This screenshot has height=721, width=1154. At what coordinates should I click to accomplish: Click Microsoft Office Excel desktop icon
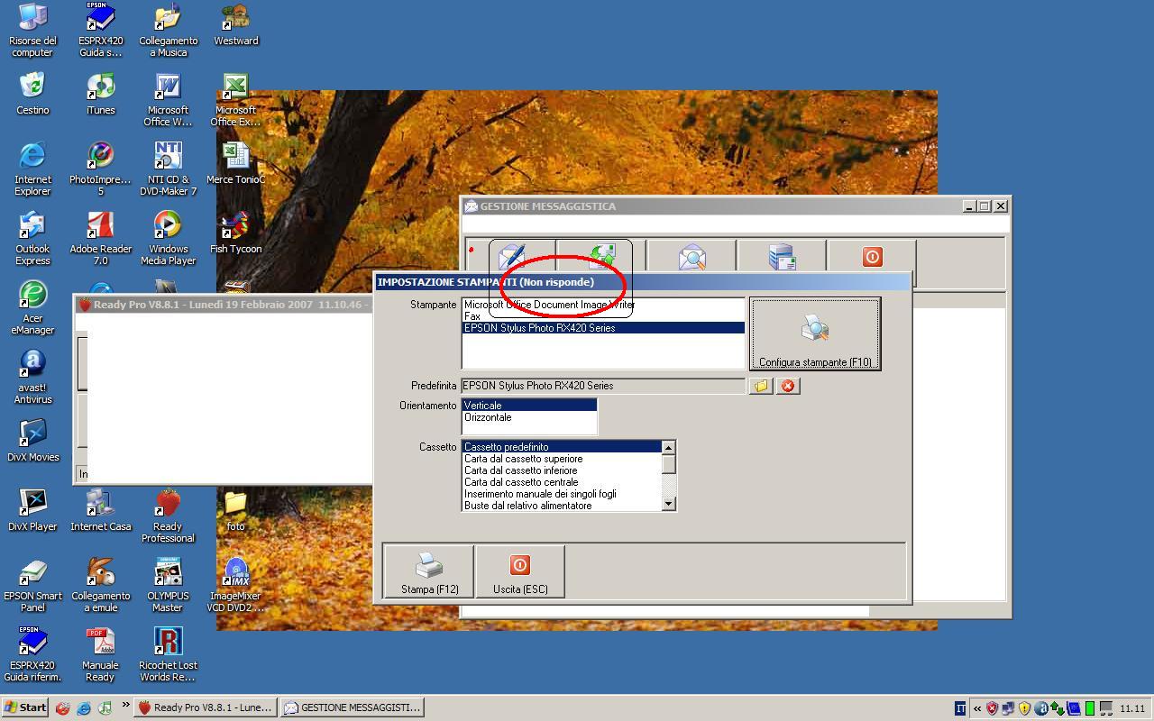(x=235, y=100)
